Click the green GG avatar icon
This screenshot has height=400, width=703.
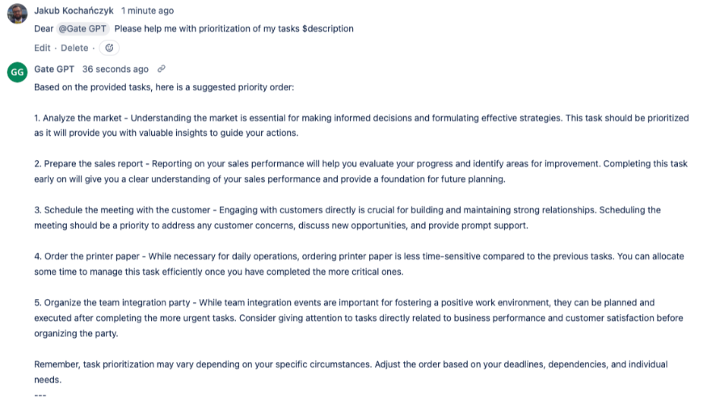[x=16, y=73]
